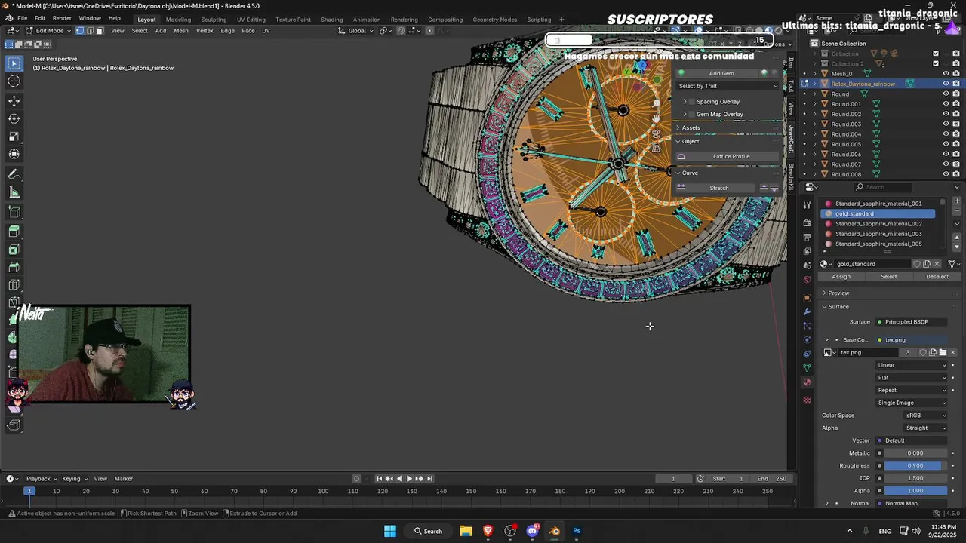Open the Material properties tab
Viewport: 966px width, 543px height.
tap(807, 382)
